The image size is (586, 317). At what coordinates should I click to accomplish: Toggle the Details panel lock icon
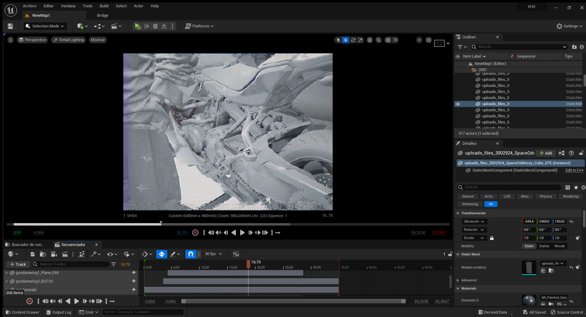tap(581, 153)
